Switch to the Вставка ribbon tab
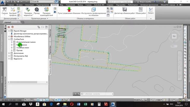This screenshot has width=190, height=107. point(20,5)
